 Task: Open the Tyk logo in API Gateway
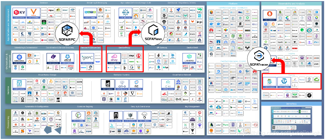click(x=166, y=67)
